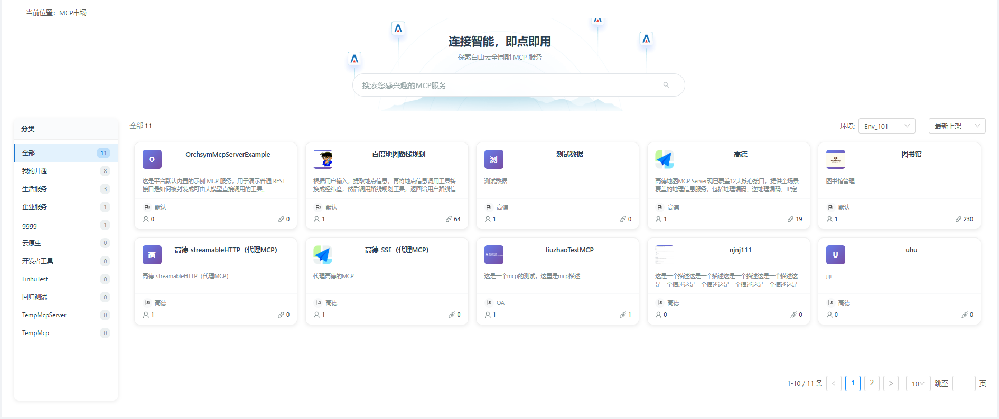This screenshot has width=999, height=419.
Task: Open the 高德-SSE (代理MCP) card title
Action: click(396, 250)
